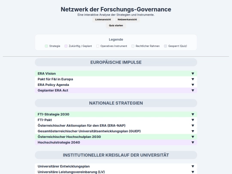Expand the Österreichischer Hochschulplan 2030 arrow
The height and width of the screenshot is (174, 232).
tap(192, 137)
